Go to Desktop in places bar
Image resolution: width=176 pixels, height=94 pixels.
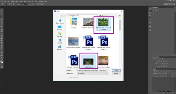coord(60,28)
